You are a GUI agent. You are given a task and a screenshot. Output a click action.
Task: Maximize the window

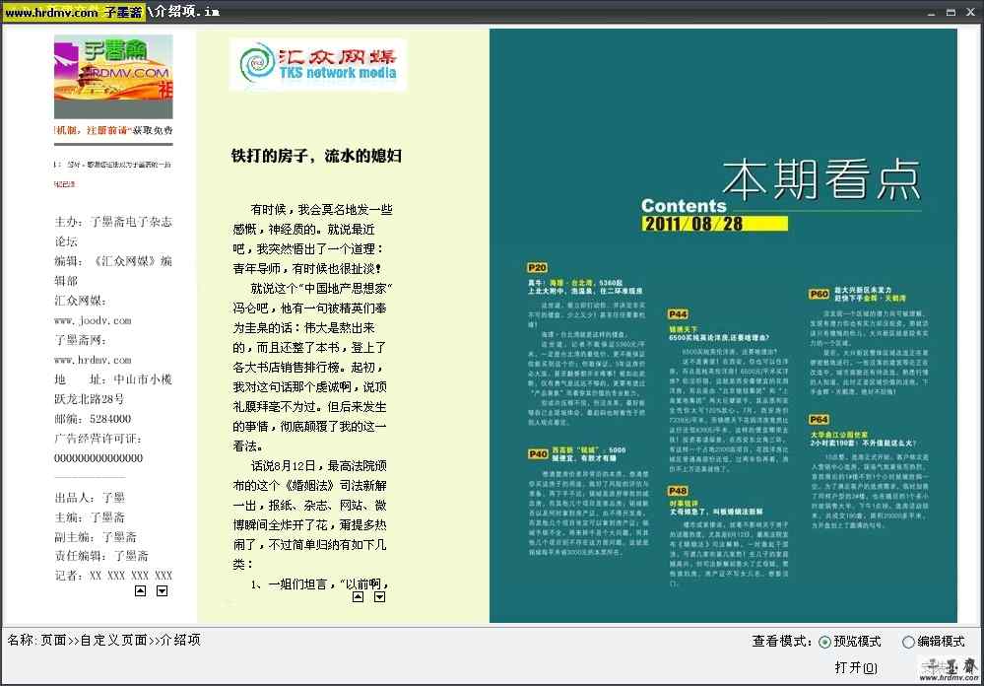(951, 12)
